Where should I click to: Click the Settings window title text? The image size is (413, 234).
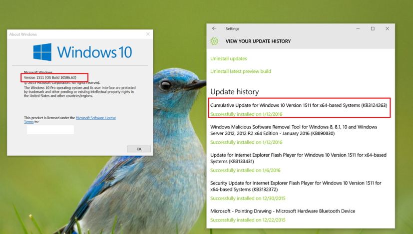click(232, 28)
